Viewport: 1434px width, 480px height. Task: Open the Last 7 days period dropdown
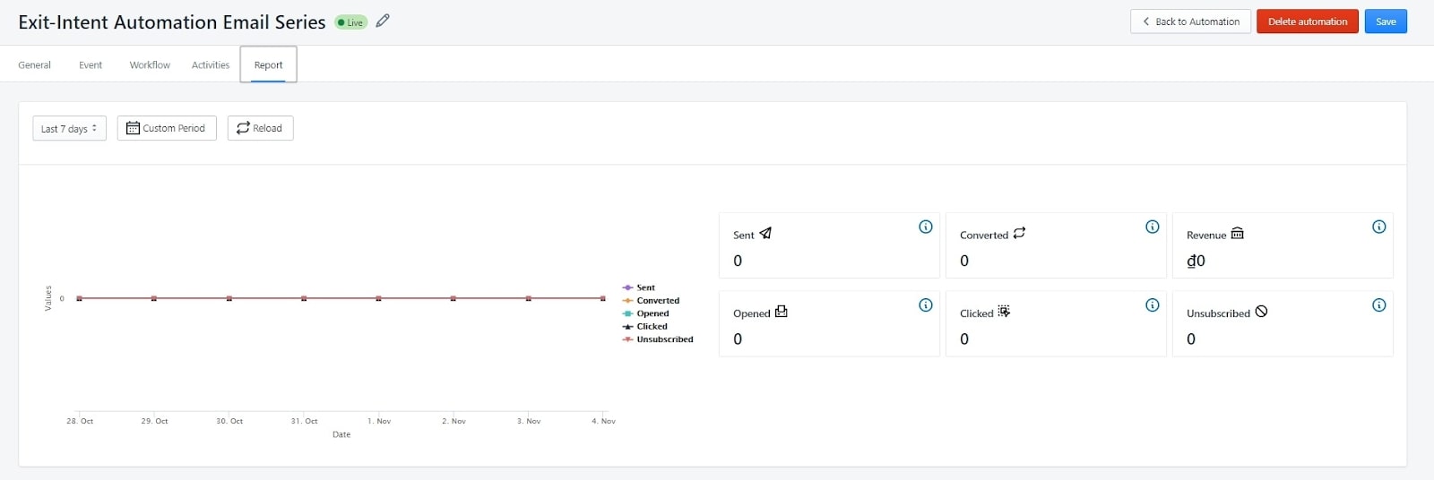[x=69, y=128]
